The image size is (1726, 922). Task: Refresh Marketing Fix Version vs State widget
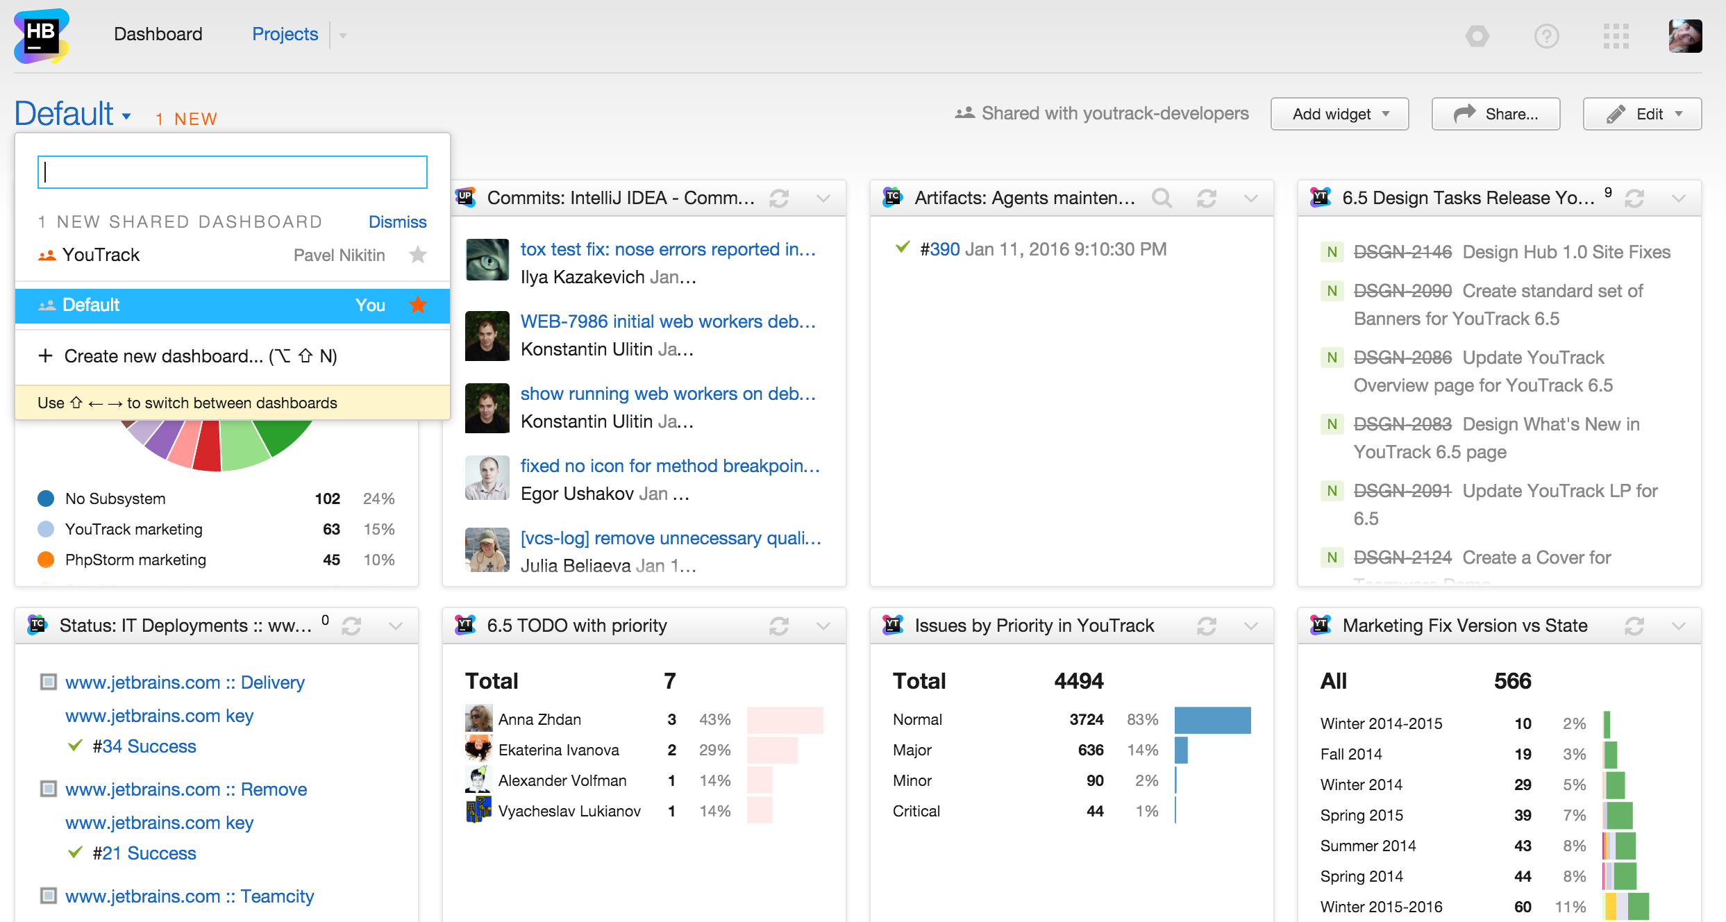[x=1634, y=626]
